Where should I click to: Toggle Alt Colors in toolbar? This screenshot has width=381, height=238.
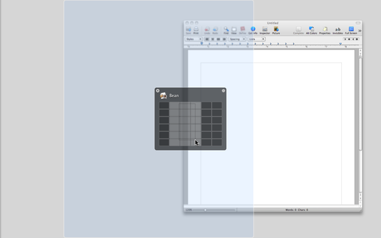click(x=311, y=31)
